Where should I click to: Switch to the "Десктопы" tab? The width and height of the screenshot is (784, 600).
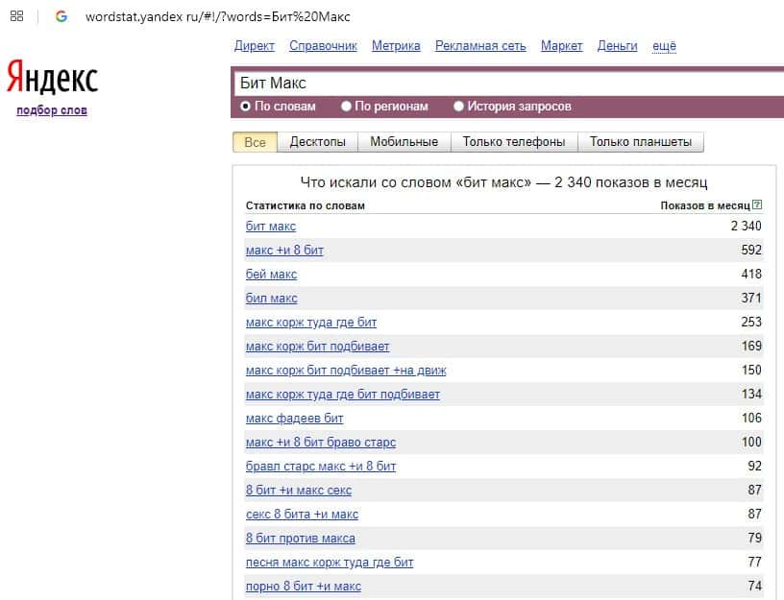(317, 142)
